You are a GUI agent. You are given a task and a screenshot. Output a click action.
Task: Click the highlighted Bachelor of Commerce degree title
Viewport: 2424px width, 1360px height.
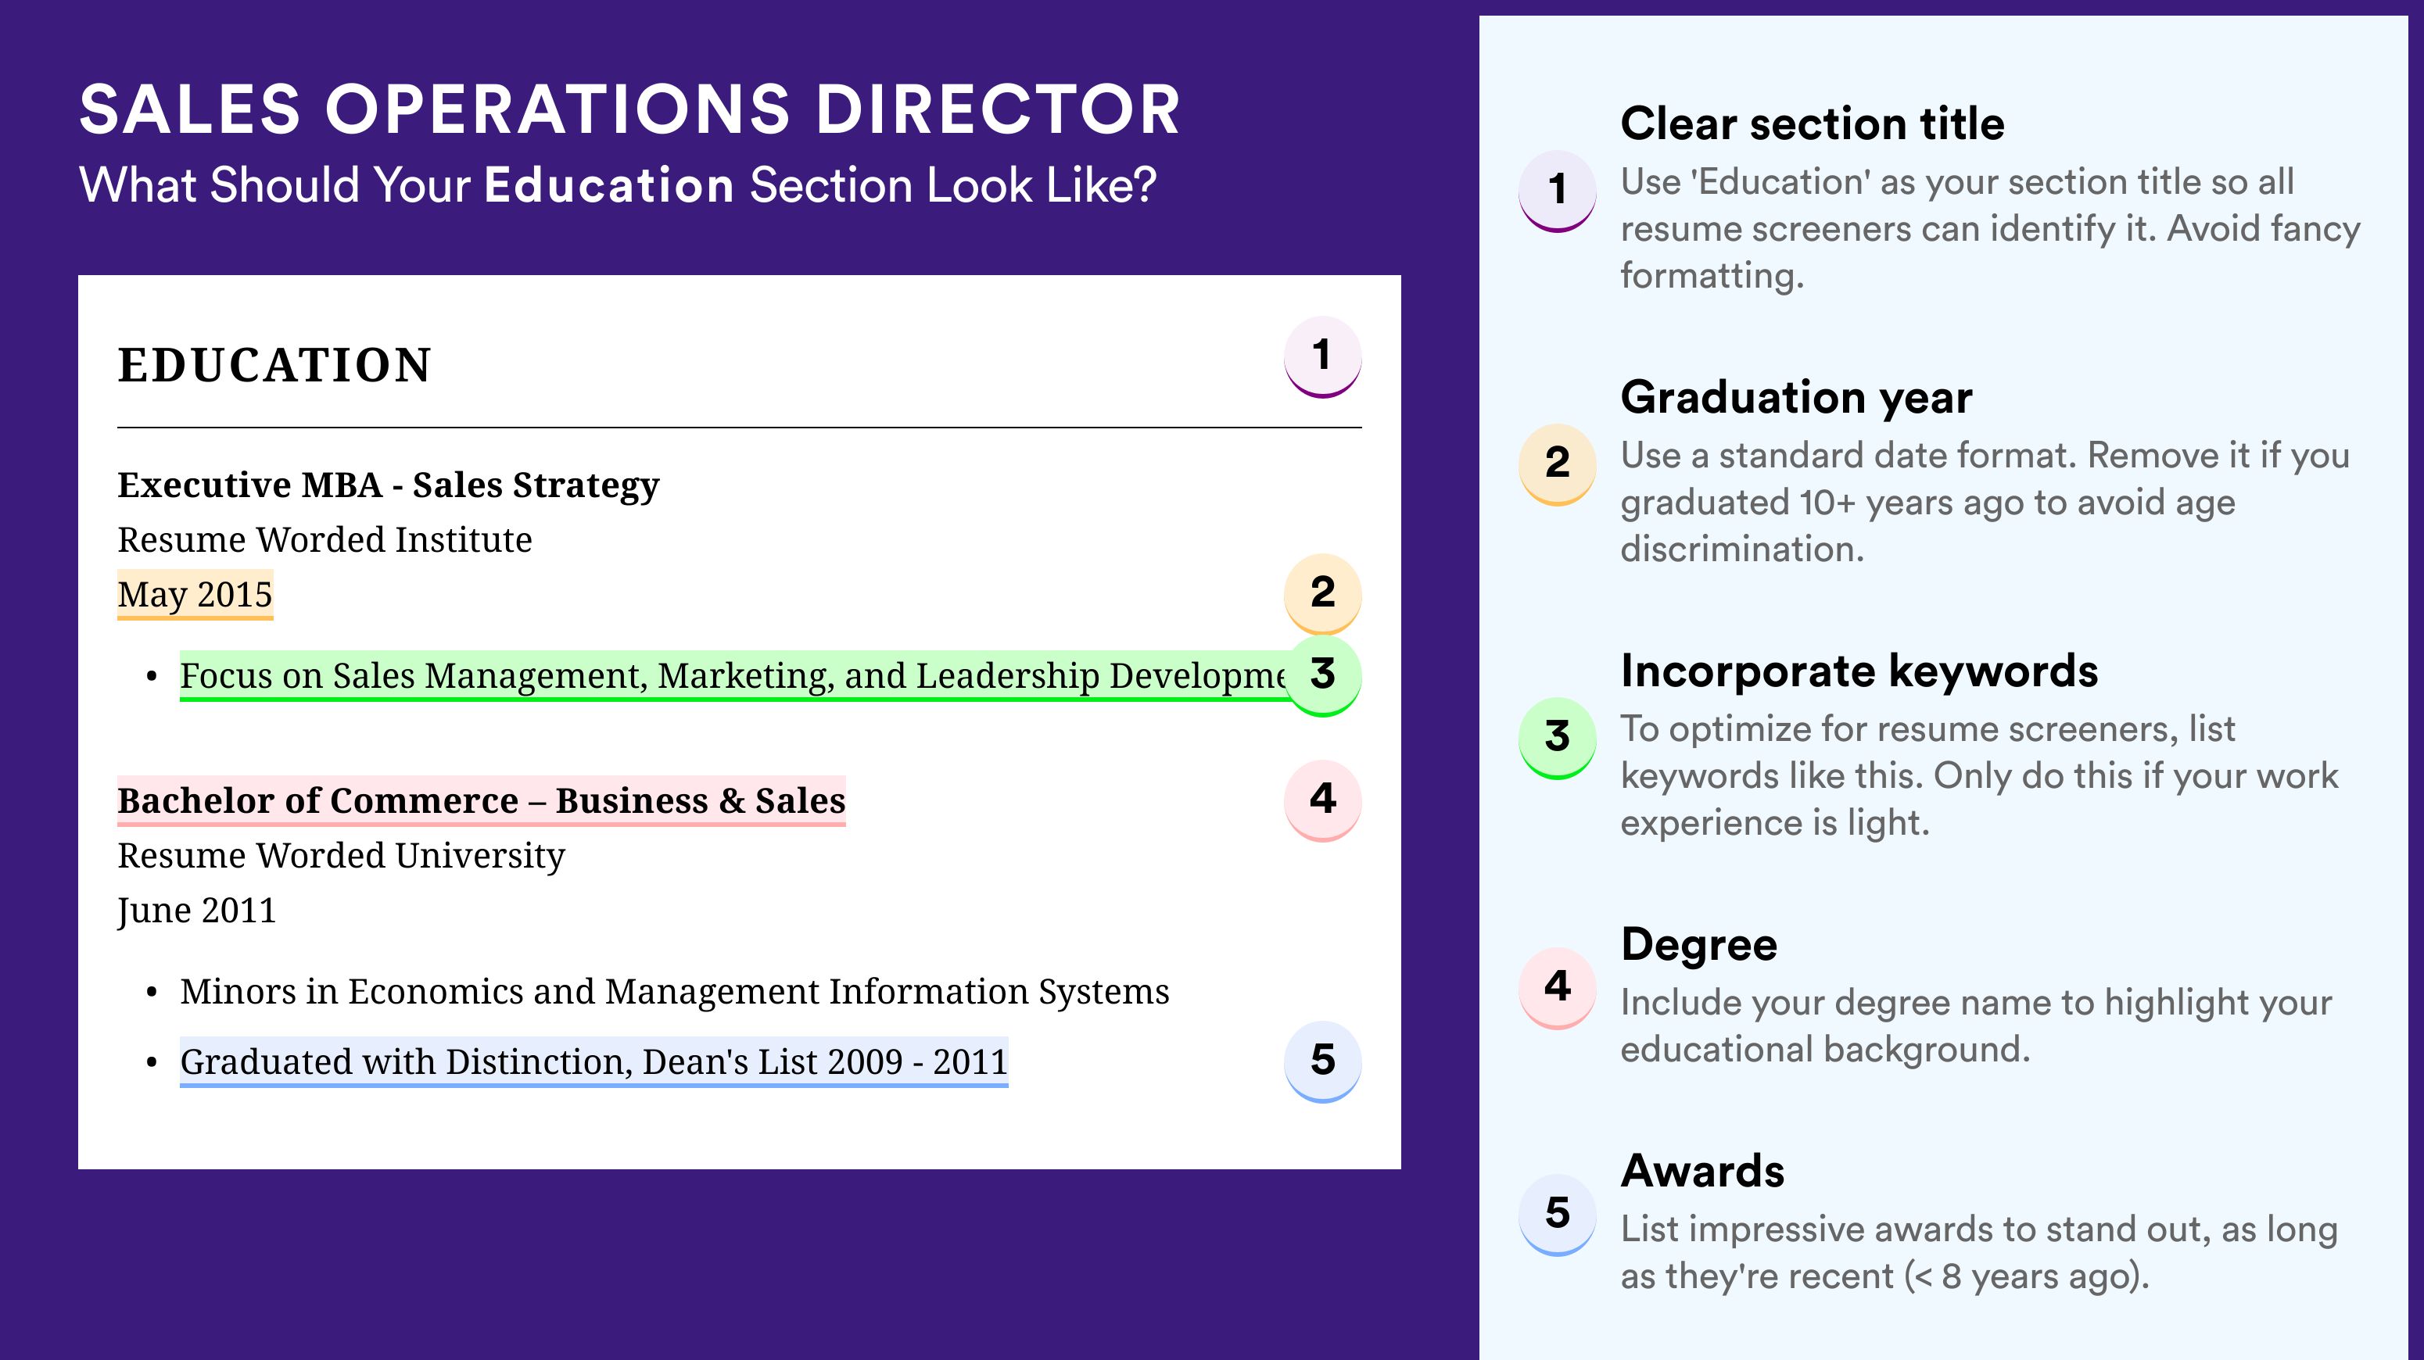pos(481,800)
